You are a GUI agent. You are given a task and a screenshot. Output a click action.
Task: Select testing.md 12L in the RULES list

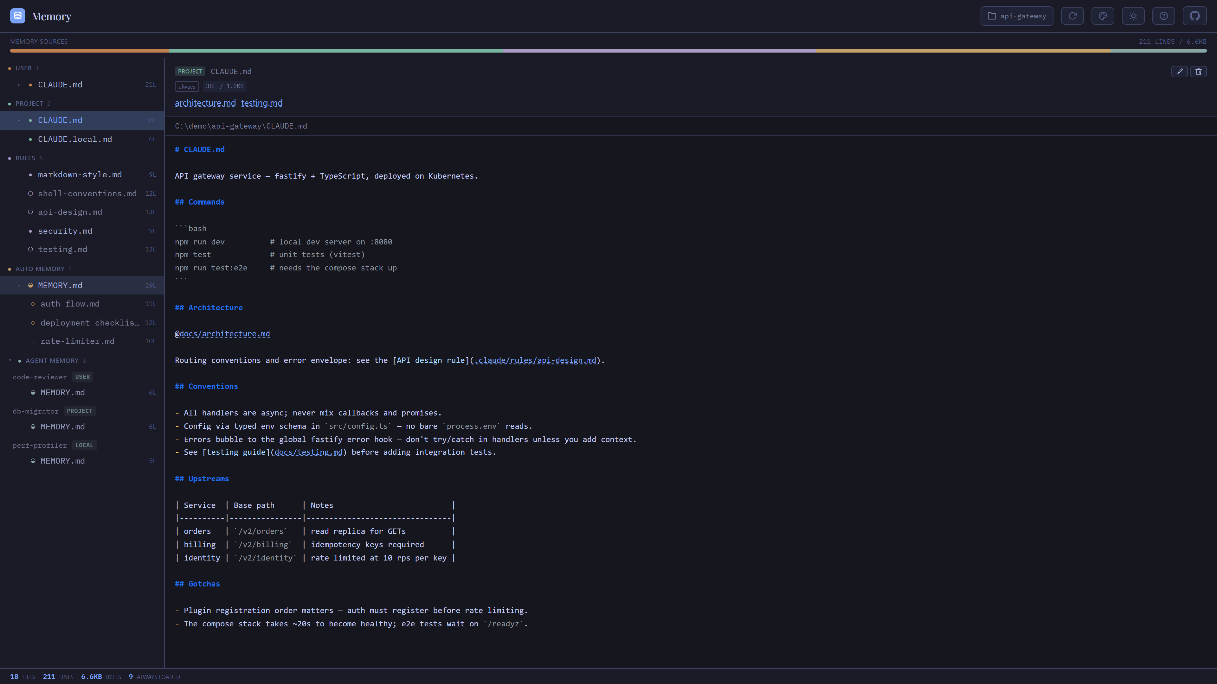[x=82, y=249]
